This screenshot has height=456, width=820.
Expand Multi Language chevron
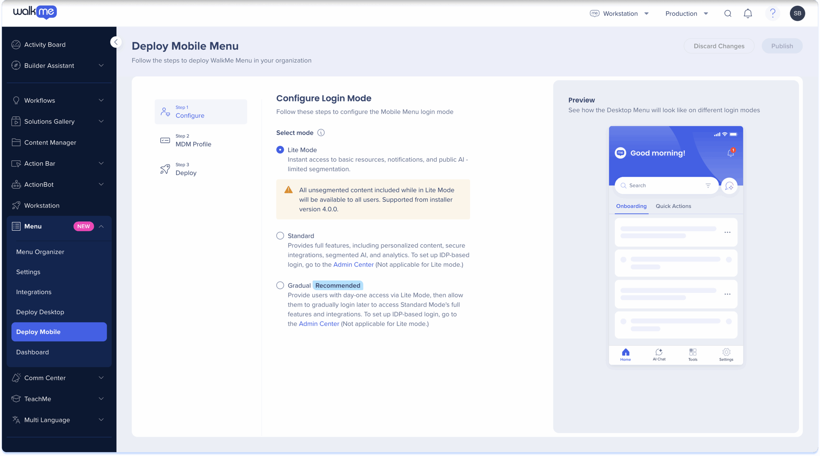pos(101,419)
